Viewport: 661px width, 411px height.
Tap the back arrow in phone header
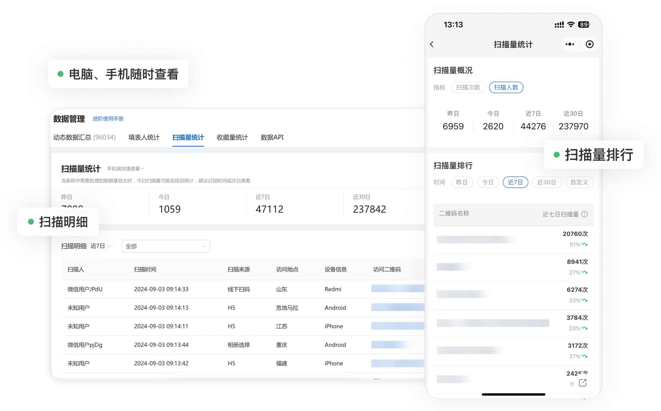(x=432, y=45)
